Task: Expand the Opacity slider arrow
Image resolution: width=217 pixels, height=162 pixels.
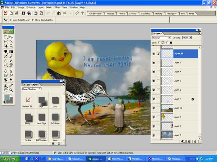Action: coord(190,38)
